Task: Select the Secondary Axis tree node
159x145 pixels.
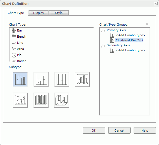Action: point(118,45)
